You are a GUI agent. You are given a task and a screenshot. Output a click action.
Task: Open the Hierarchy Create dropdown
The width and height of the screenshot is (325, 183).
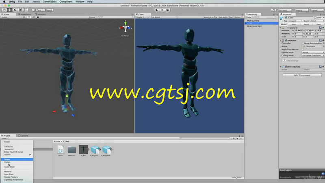[249, 17]
